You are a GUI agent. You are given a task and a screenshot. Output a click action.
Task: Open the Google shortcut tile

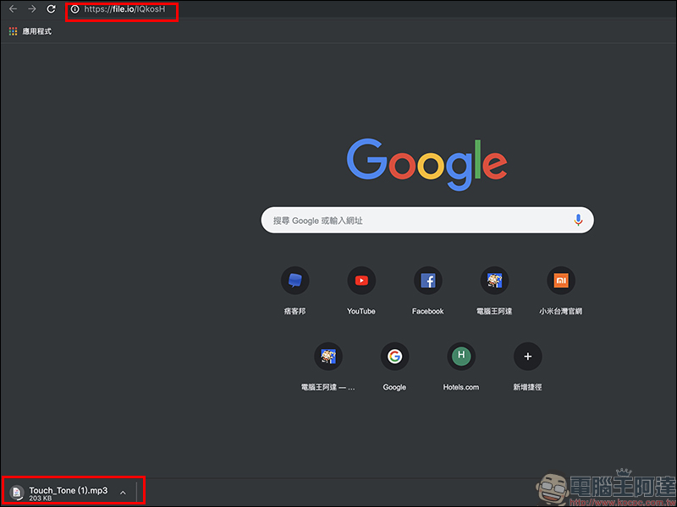pos(394,367)
